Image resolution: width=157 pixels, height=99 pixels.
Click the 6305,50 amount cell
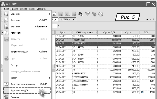coord(130,81)
